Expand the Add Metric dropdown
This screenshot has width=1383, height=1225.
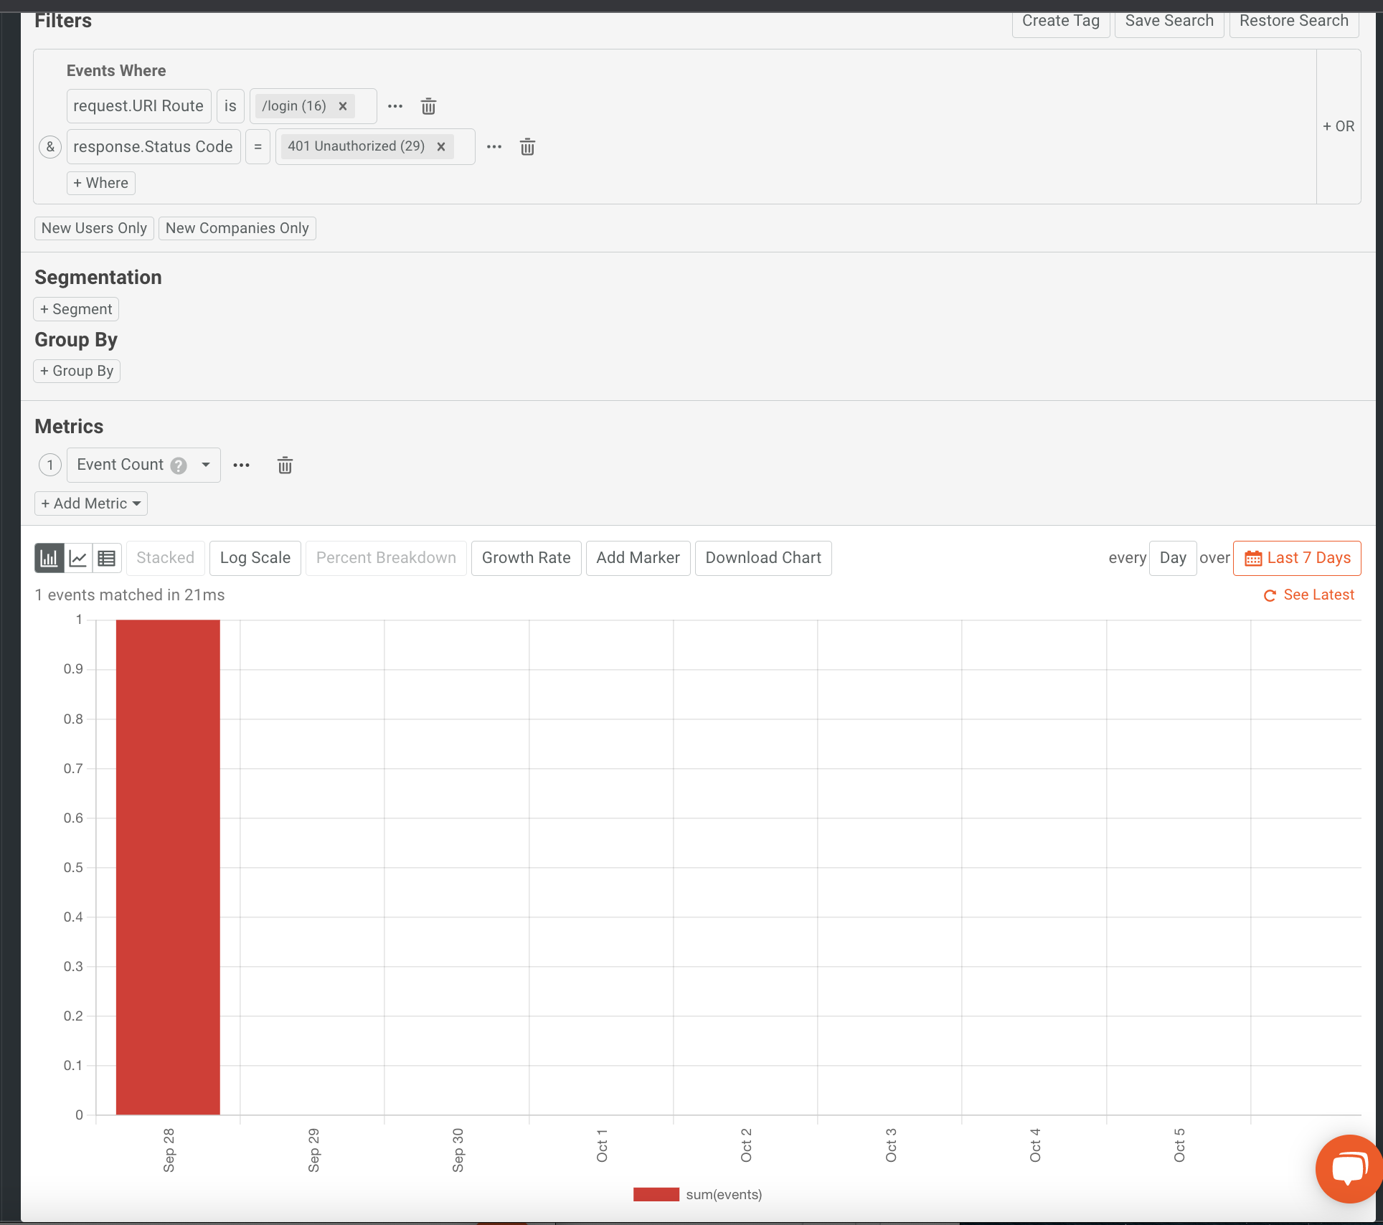click(x=91, y=503)
